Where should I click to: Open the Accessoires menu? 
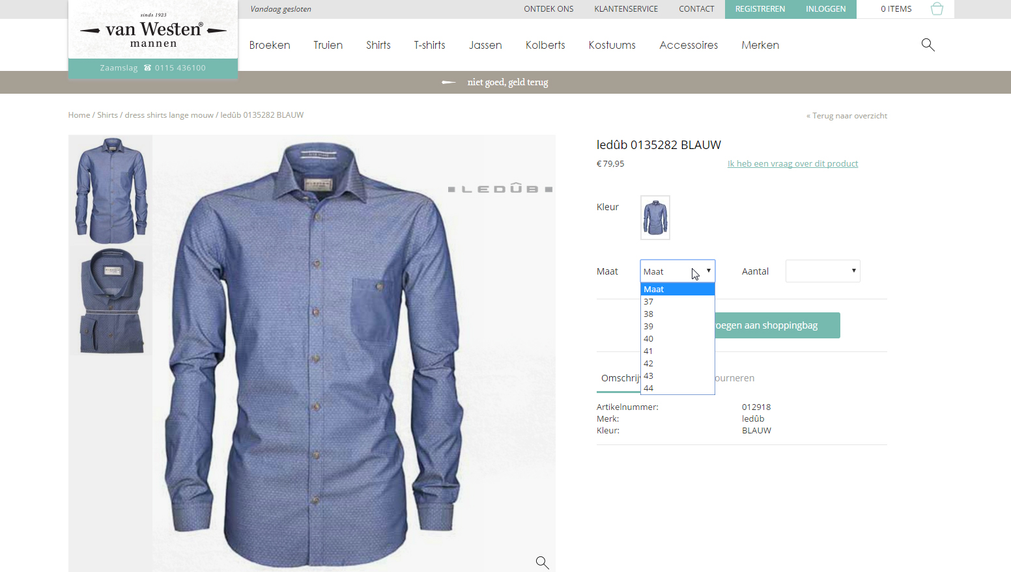point(689,45)
